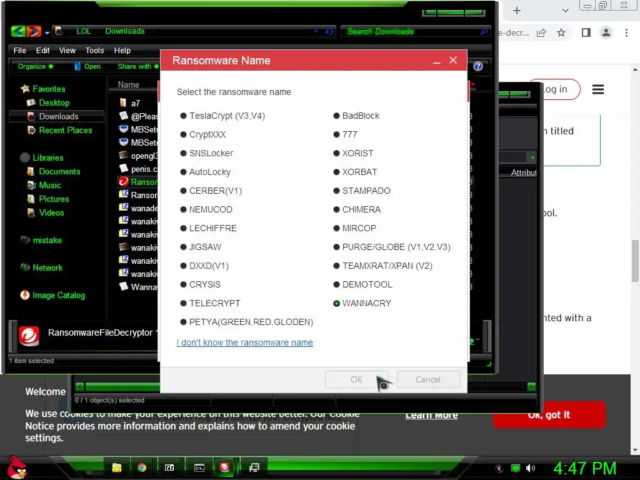Screen dimensions: 640x480
Task: Open Chrome side panel icon
Action: click(586, 32)
